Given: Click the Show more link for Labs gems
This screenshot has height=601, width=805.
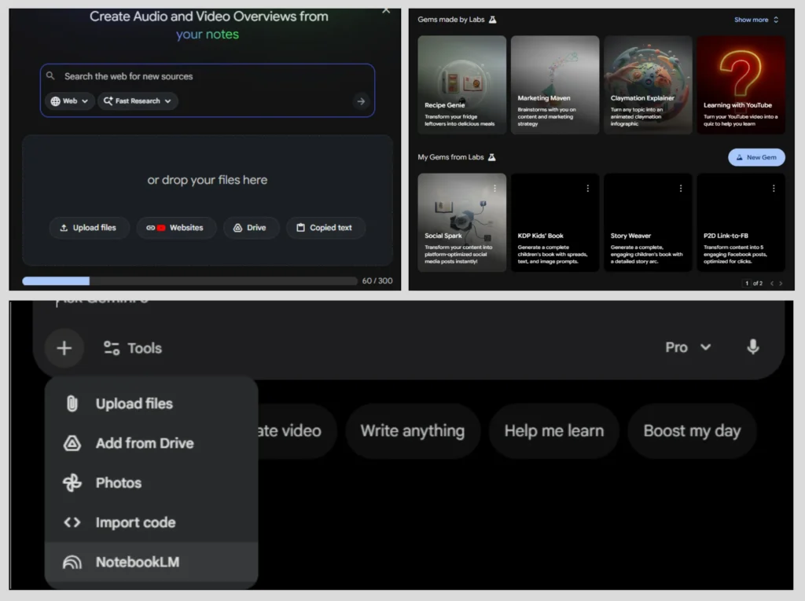Looking at the screenshot, I should coord(752,19).
